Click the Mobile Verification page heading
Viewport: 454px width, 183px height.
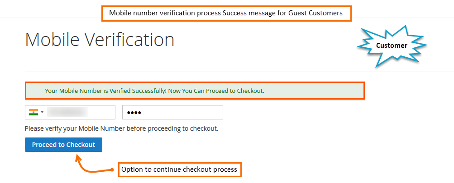pos(100,40)
